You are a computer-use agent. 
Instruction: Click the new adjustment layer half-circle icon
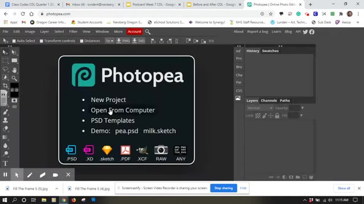click(x=284, y=177)
